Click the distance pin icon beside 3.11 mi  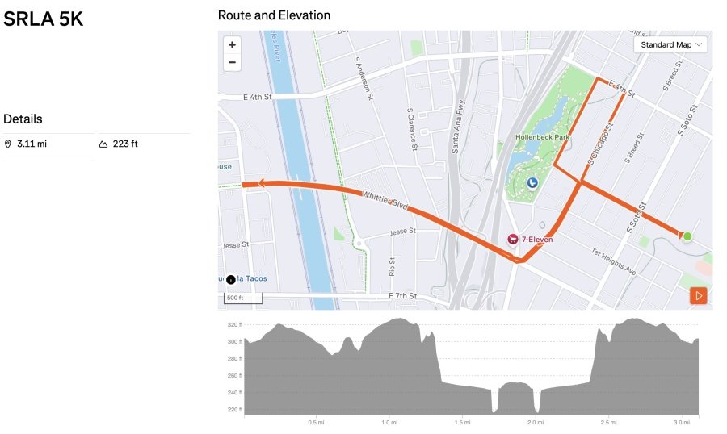click(x=8, y=144)
